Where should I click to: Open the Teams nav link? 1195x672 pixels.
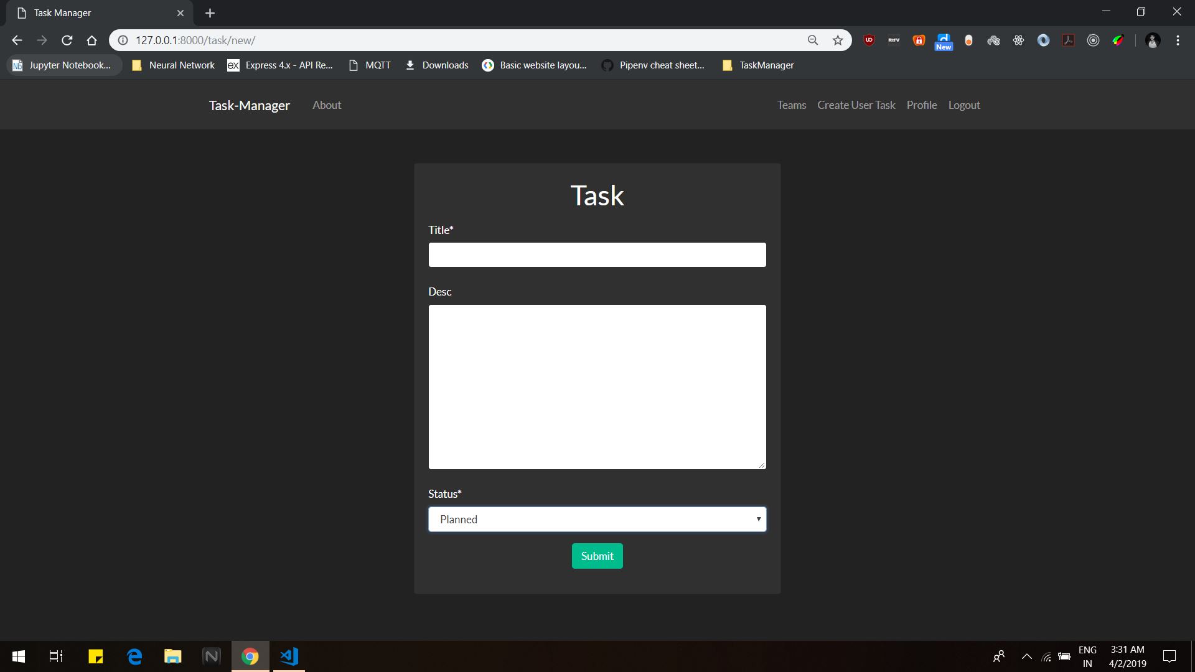tap(791, 105)
